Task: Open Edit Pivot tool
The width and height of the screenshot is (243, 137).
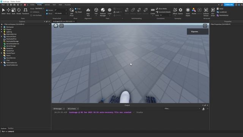Action: 72,12
